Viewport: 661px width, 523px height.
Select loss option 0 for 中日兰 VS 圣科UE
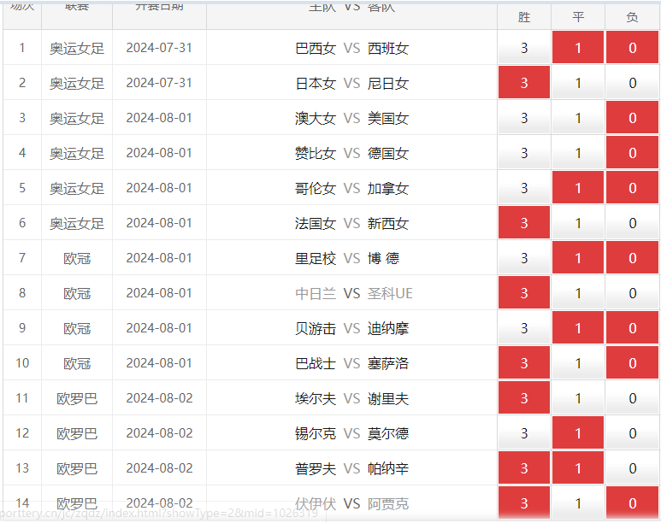[632, 292]
